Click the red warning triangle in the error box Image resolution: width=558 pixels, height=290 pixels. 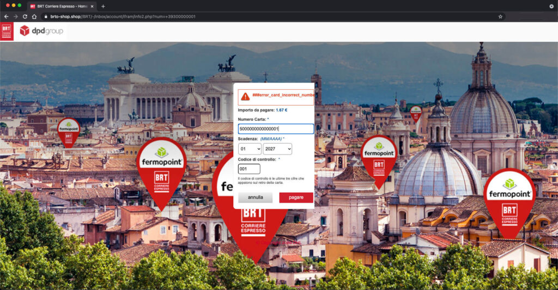click(x=245, y=96)
